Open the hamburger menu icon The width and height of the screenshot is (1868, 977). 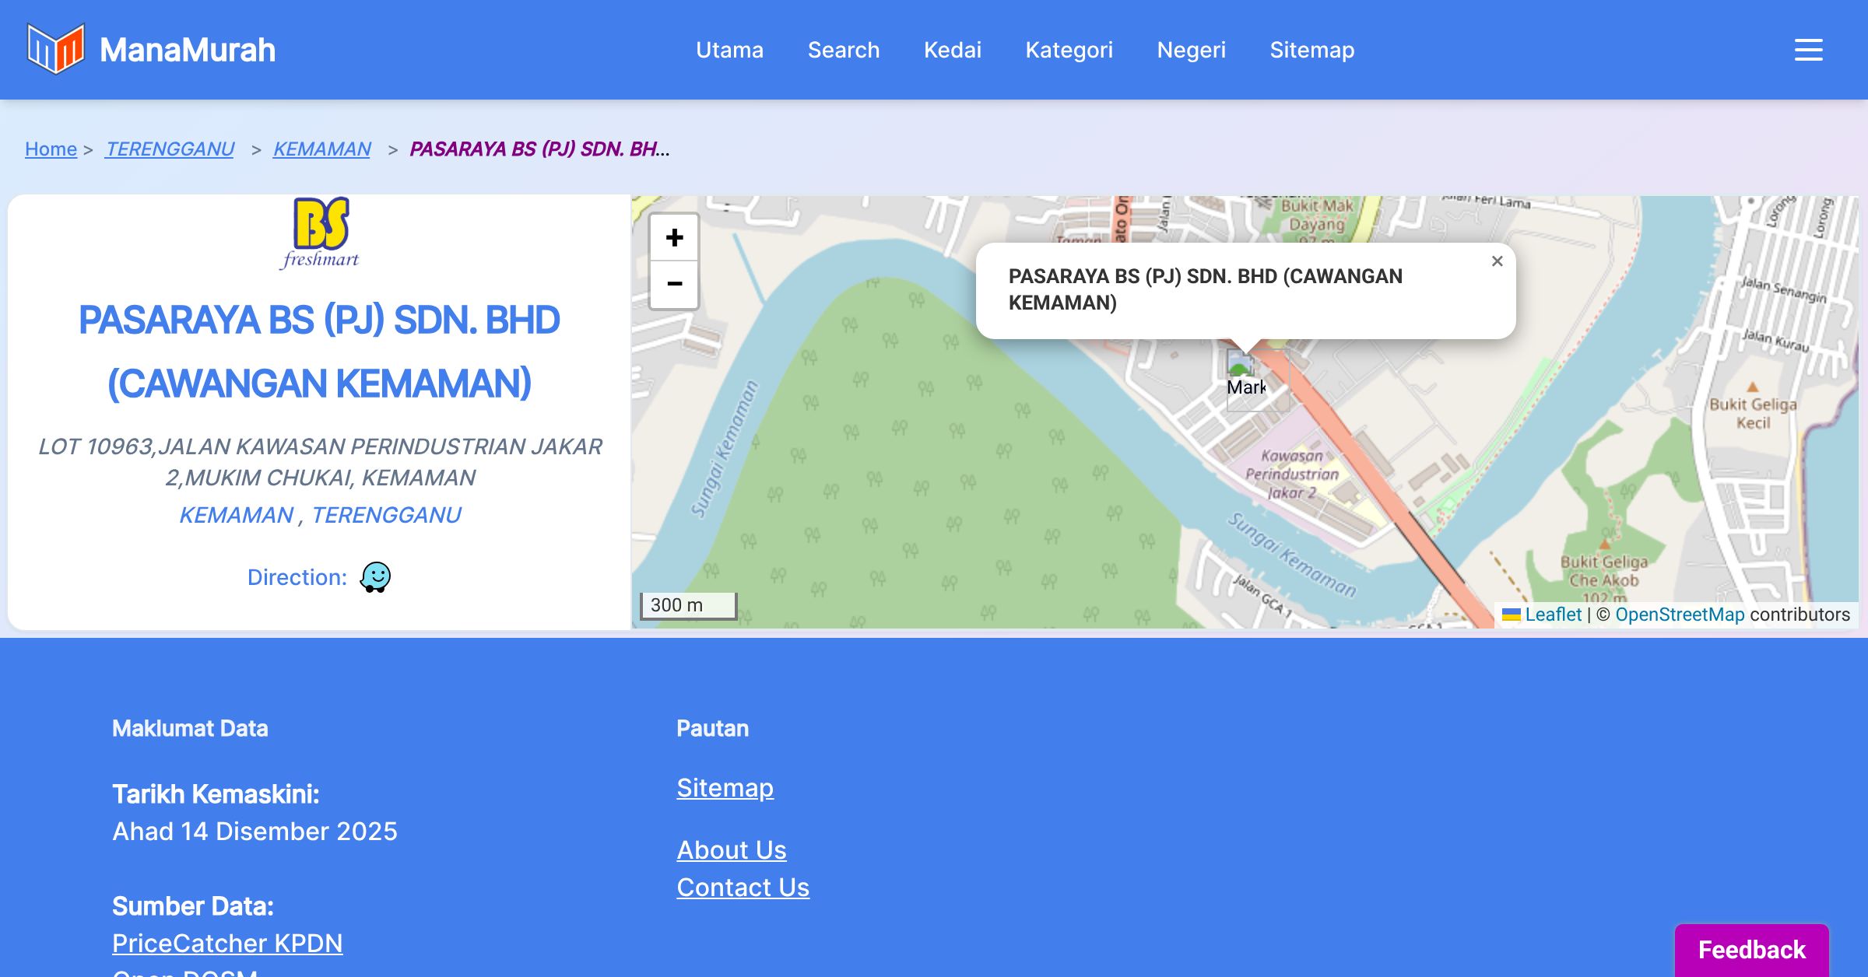coord(1808,50)
